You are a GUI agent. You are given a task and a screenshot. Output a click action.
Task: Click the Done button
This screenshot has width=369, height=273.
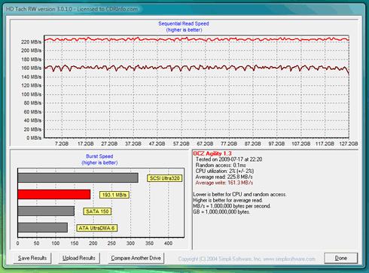(x=341, y=258)
